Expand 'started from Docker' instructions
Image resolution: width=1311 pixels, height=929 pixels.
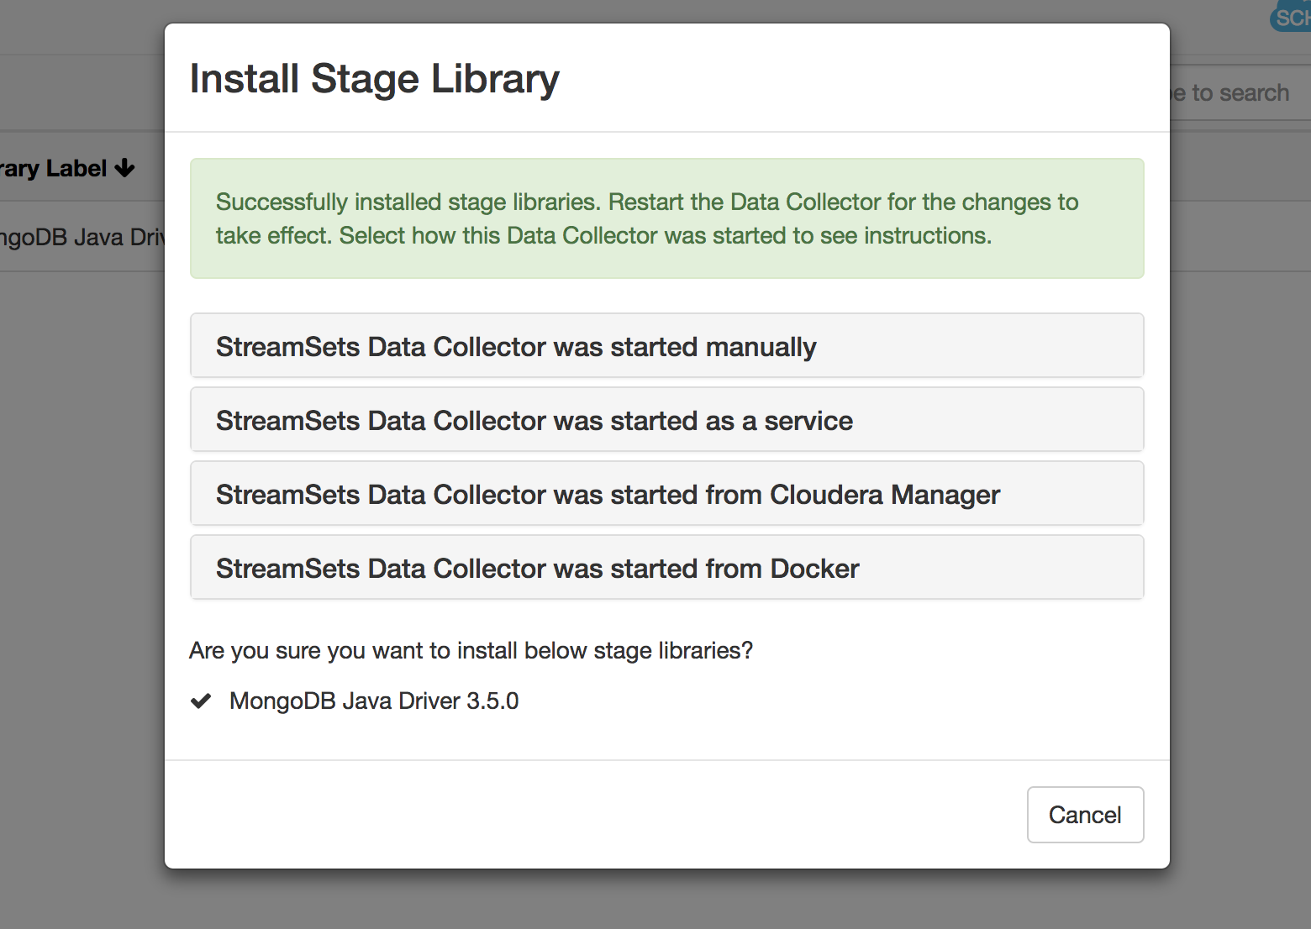[666, 568]
